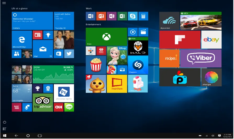Select the Life at a glance heading
Screen dimensions: 234x139
point(20,9)
